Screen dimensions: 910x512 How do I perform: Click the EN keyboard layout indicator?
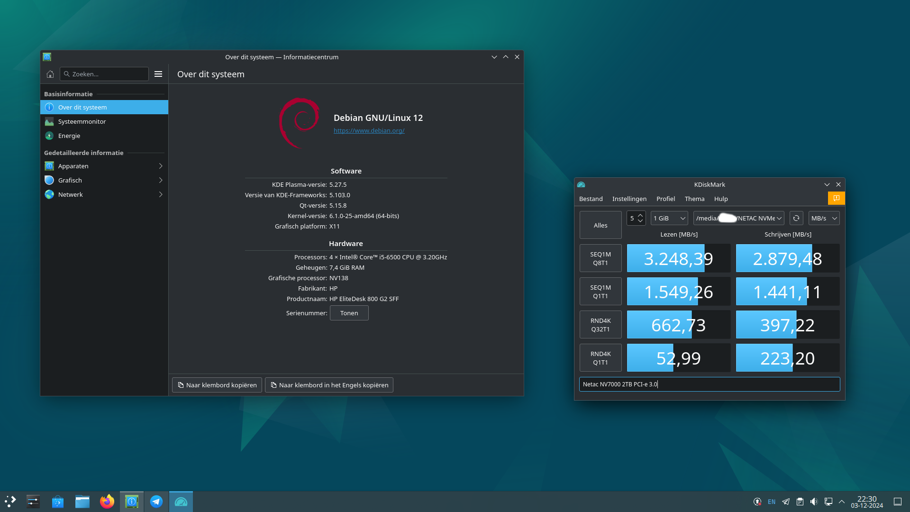click(x=772, y=502)
